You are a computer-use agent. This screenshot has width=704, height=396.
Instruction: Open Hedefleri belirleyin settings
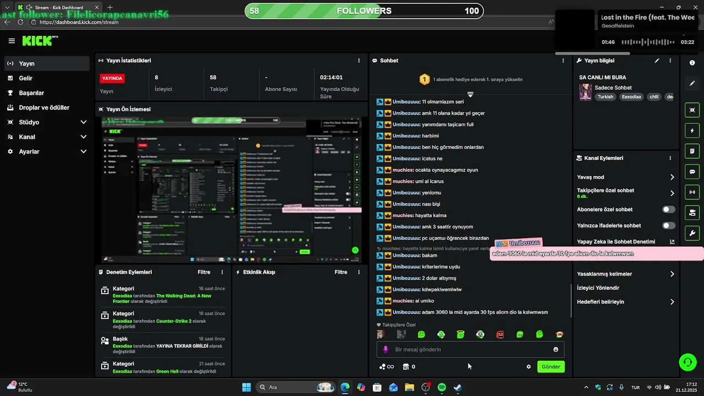coord(626,302)
